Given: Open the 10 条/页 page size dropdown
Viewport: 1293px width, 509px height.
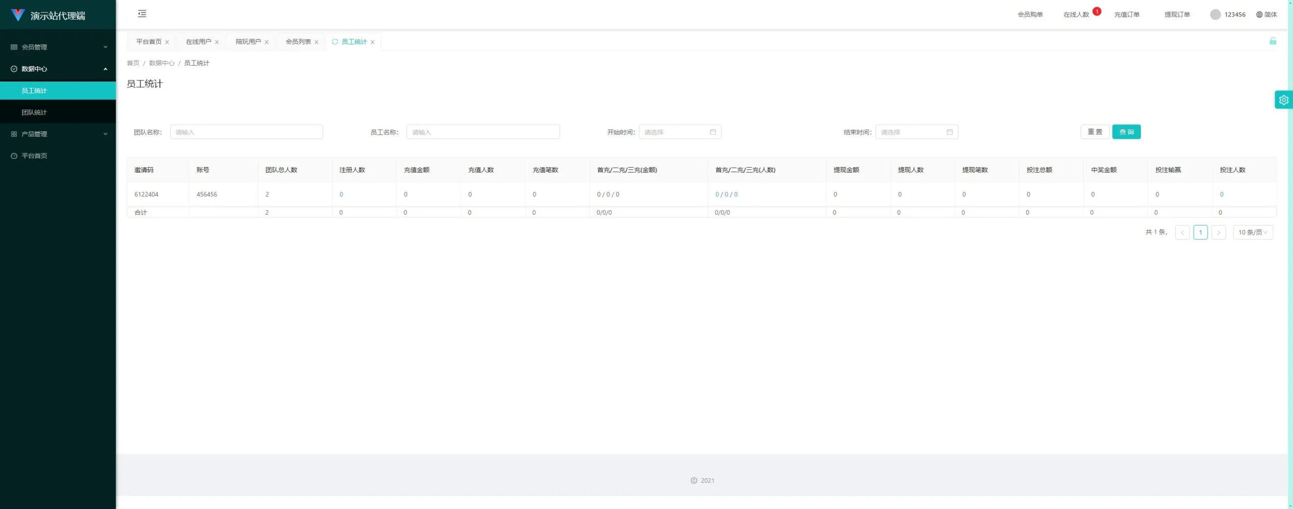Looking at the screenshot, I should pos(1253,232).
